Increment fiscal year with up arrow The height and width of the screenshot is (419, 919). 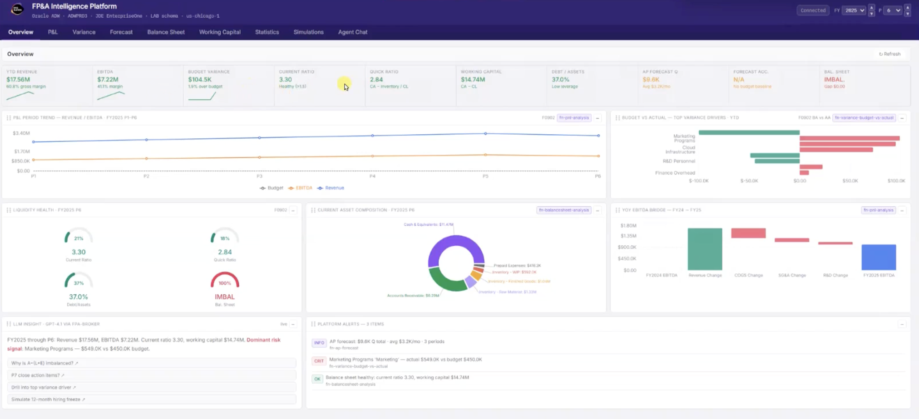(x=871, y=7)
